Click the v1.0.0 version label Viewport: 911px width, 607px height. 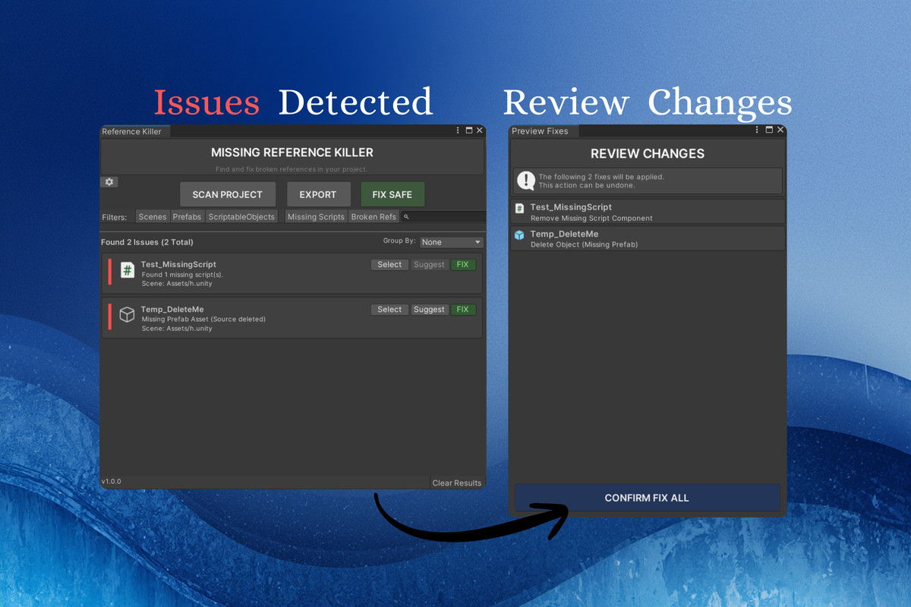pos(111,482)
